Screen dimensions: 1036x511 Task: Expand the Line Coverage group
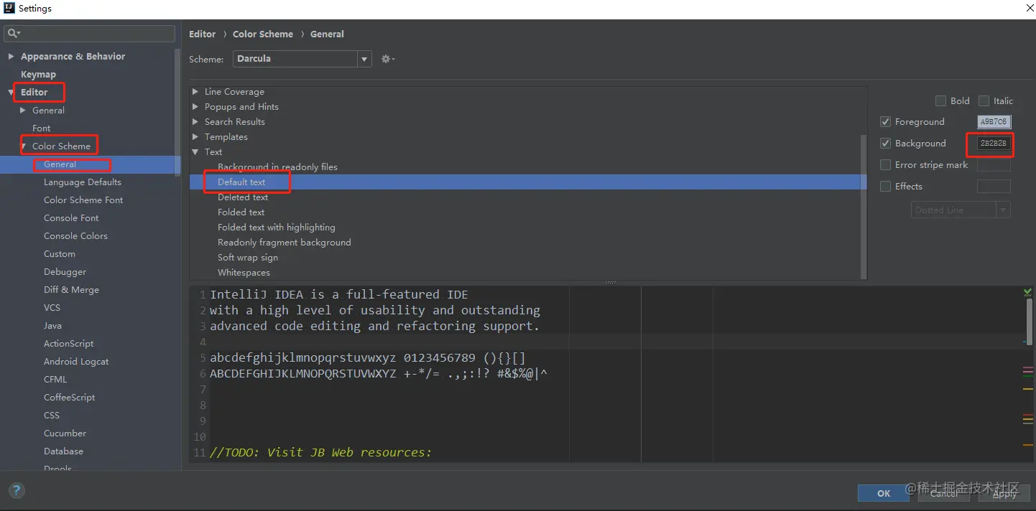coord(195,92)
